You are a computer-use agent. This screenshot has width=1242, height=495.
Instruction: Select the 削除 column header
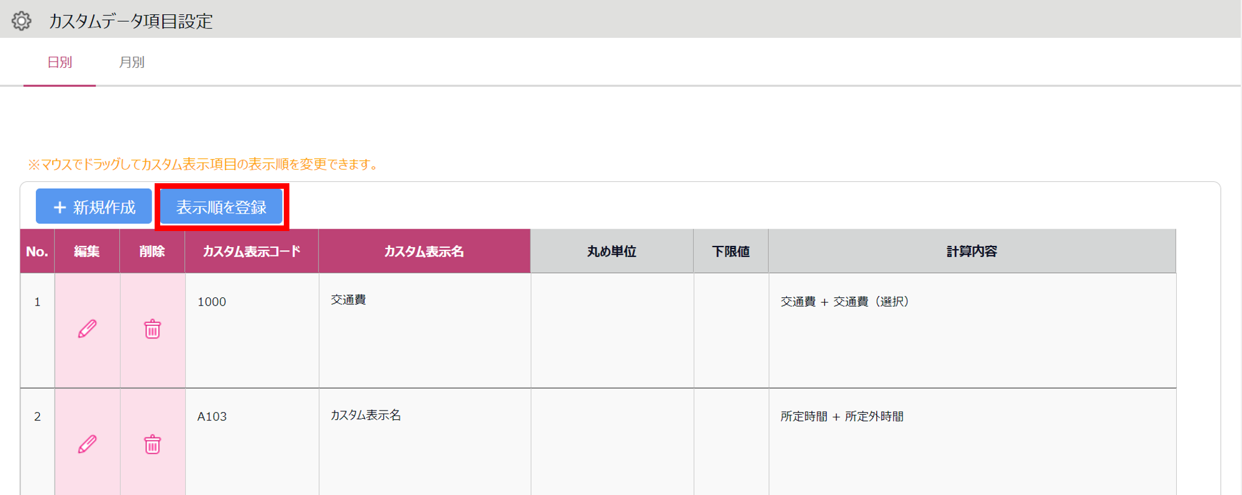coord(152,251)
